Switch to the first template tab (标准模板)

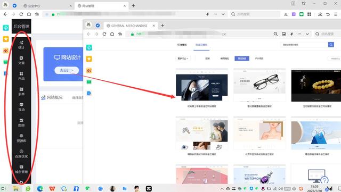[x=182, y=45]
